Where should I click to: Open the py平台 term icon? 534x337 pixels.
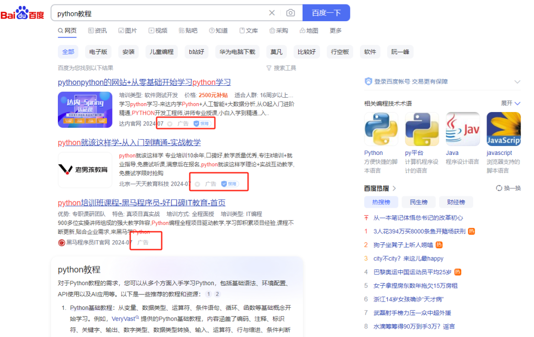422,129
